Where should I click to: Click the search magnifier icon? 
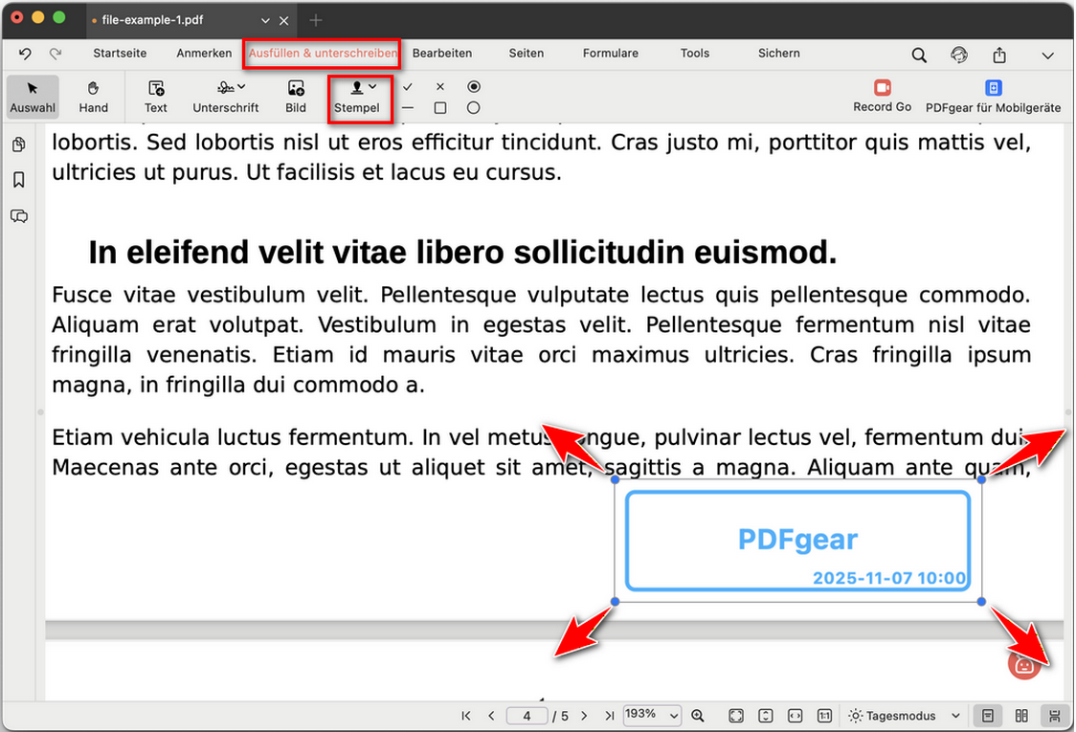tap(919, 55)
